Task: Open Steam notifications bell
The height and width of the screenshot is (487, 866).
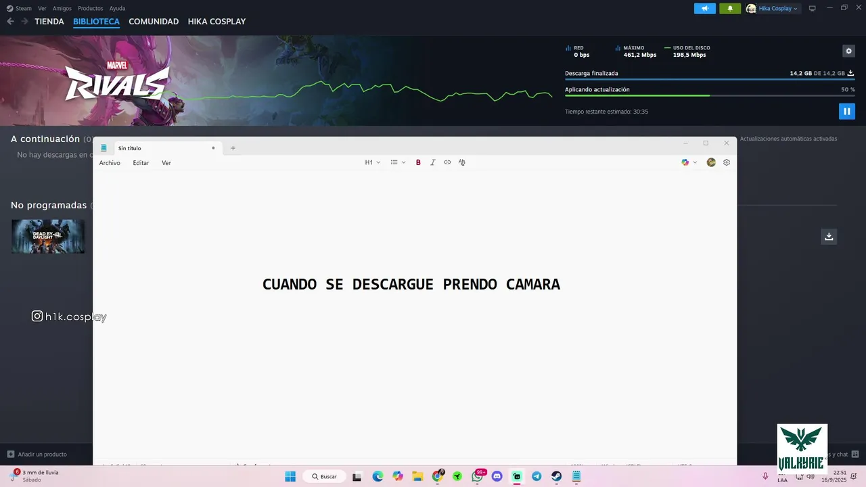Action: pyautogui.click(x=730, y=8)
